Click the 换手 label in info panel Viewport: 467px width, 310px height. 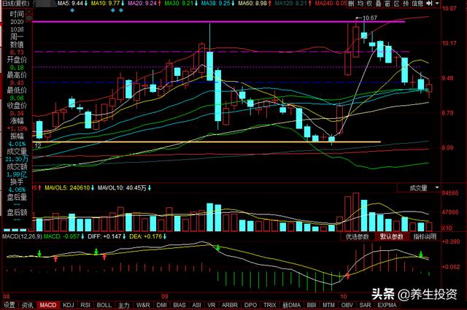pyautogui.click(x=17, y=182)
